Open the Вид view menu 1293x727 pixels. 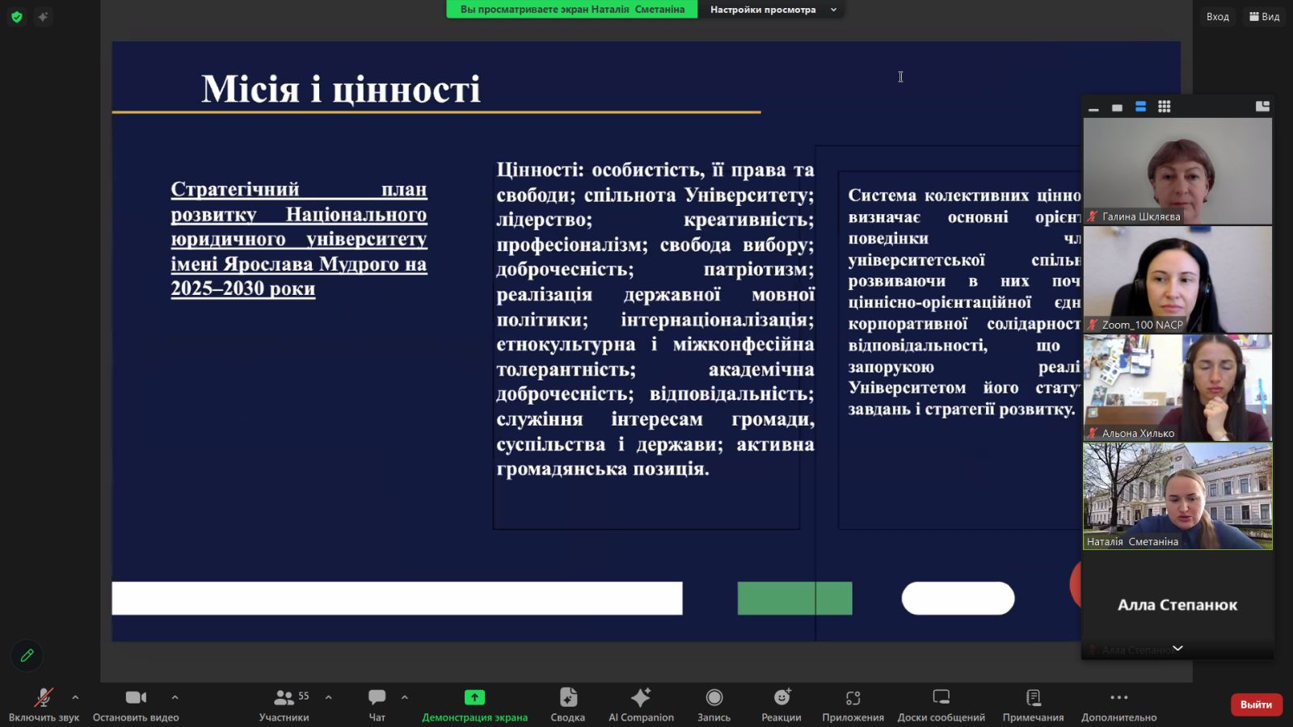[1265, 16]
